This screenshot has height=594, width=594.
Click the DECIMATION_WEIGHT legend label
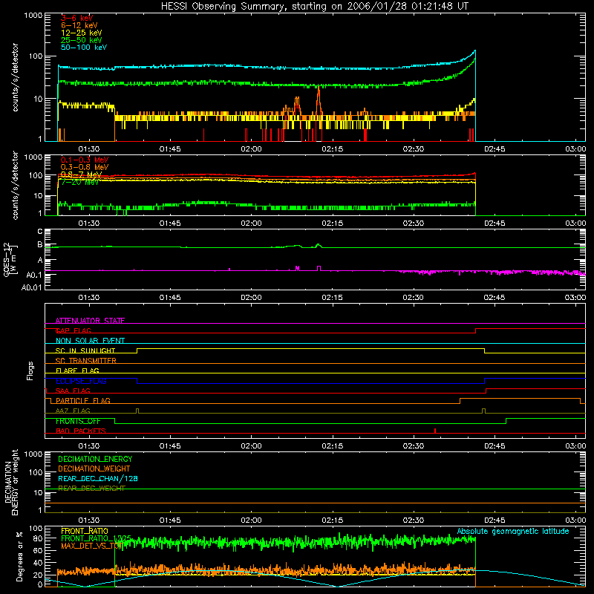94,469
